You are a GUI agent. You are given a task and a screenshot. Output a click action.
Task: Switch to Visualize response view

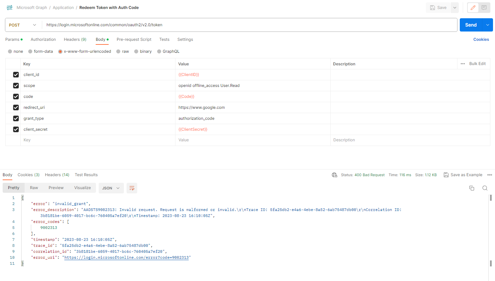[83, 188]
